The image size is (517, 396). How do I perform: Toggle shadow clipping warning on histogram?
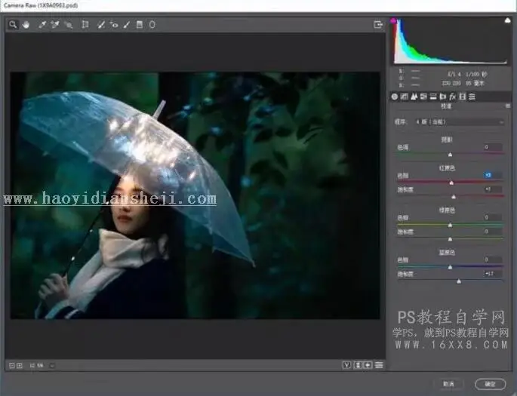[x=393, y=21]
